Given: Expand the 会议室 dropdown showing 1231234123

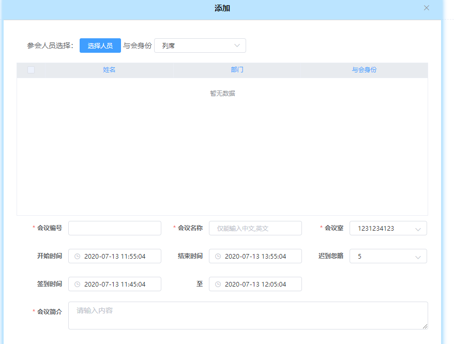Looking at the screenshot, I should click(388, 228).
